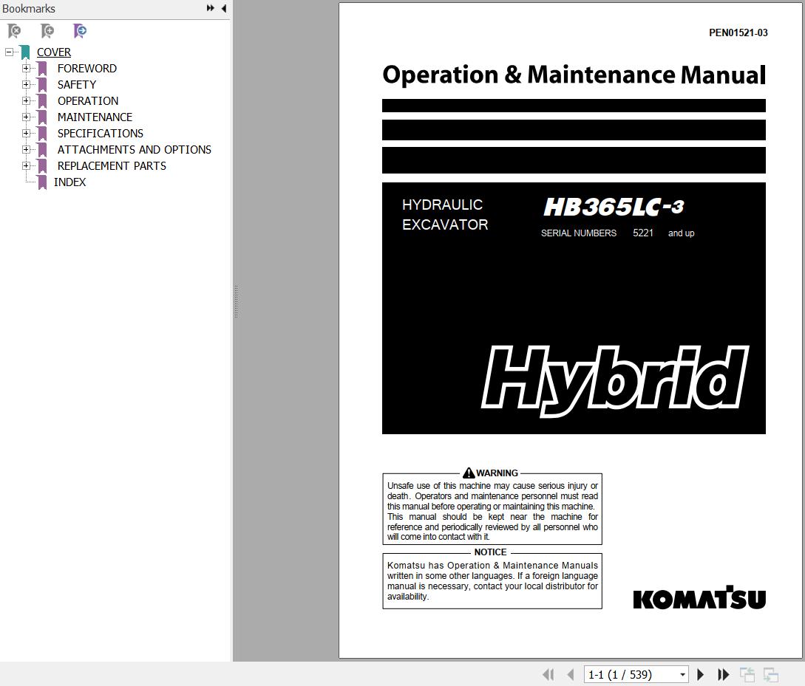
Task: Open the REPLACEMENT PARTS bookmark
Action: pyautogui.click(x=112, y=165)
